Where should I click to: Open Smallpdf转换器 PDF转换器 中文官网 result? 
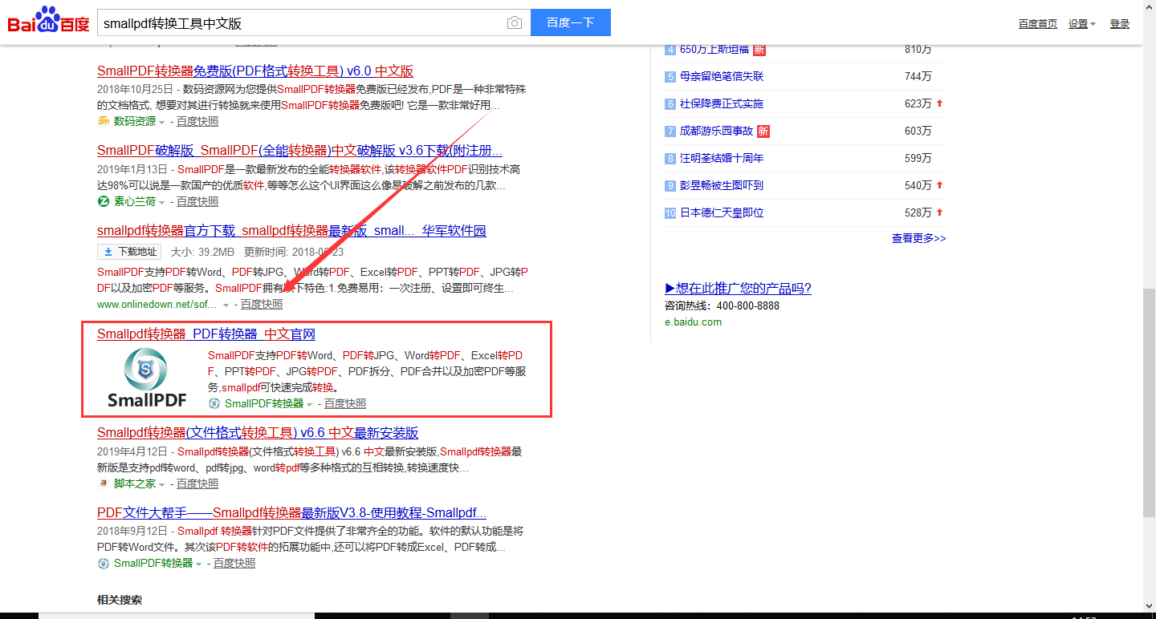[206, 334]
